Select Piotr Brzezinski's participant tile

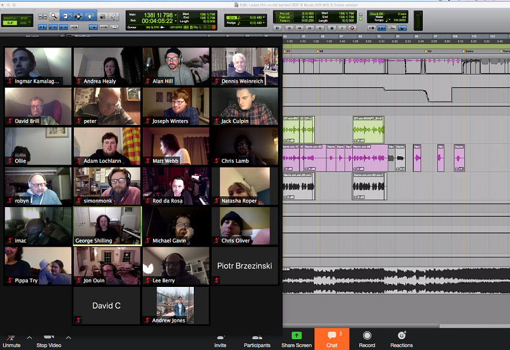245,266
